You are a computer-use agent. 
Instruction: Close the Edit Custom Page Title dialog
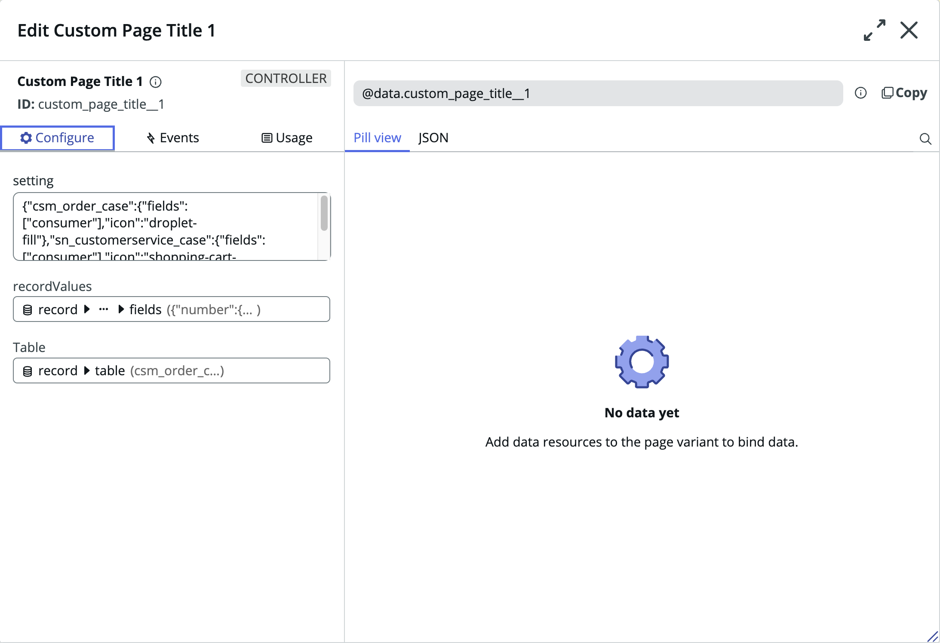[909, 30]
